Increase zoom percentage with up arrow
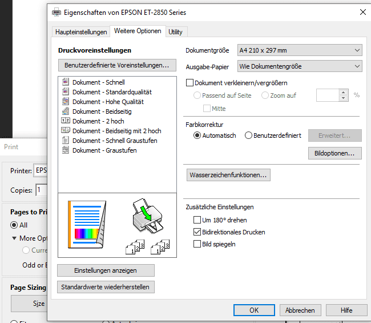 (343, 92)
